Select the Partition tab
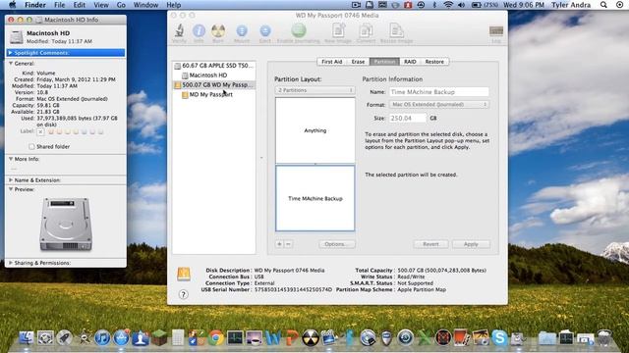 tap(384, 62)
